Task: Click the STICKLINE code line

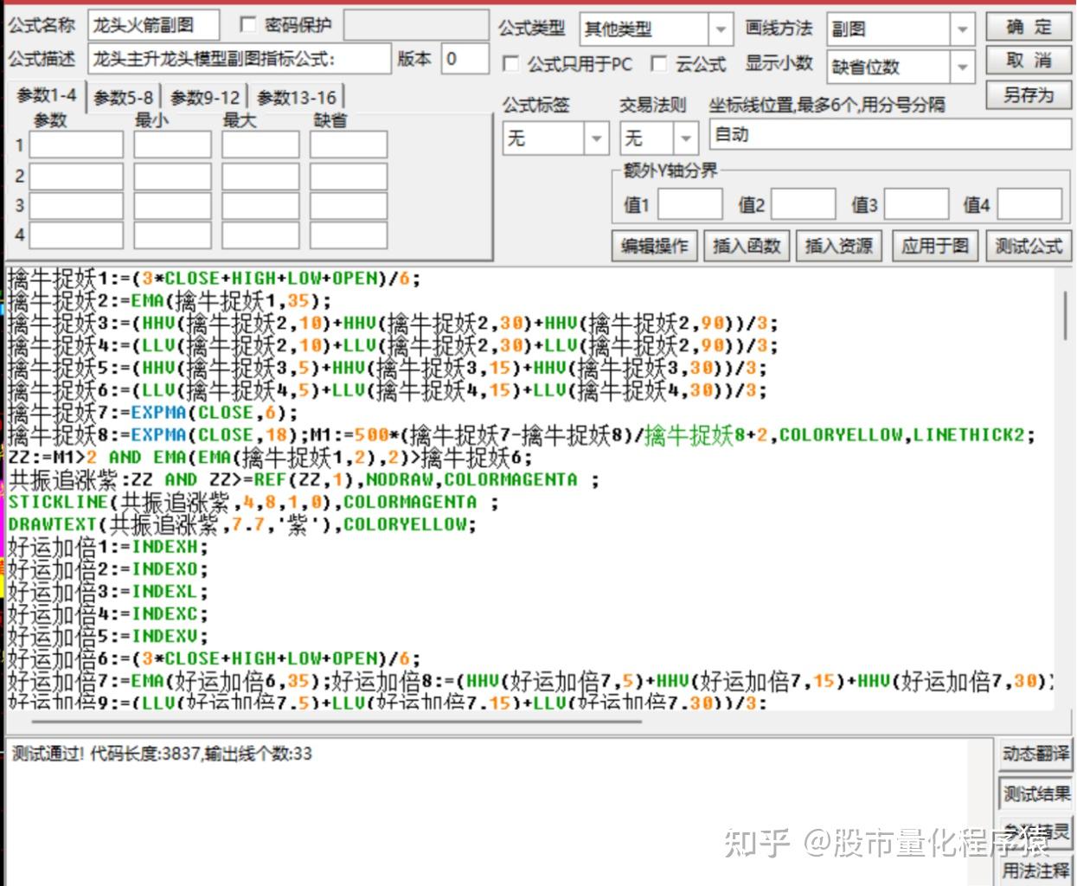Action: point(253,502)
